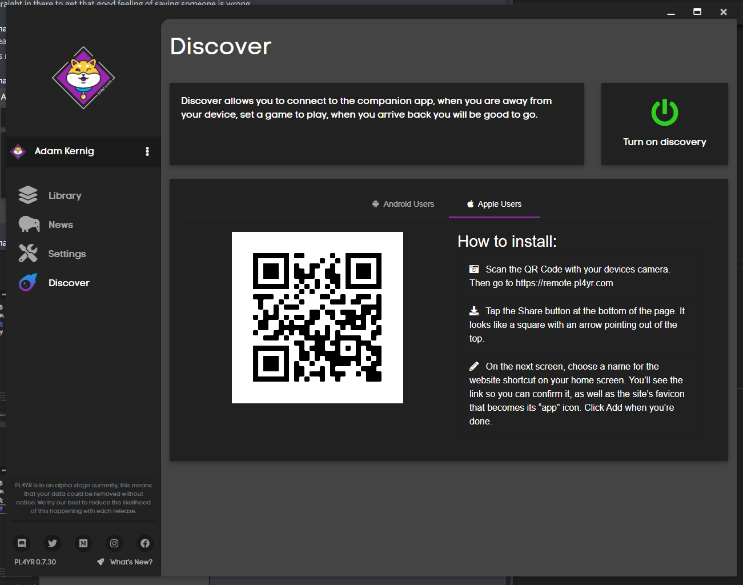Click the News elephant icon
This screenshot has width=743, height=585.
29,225
